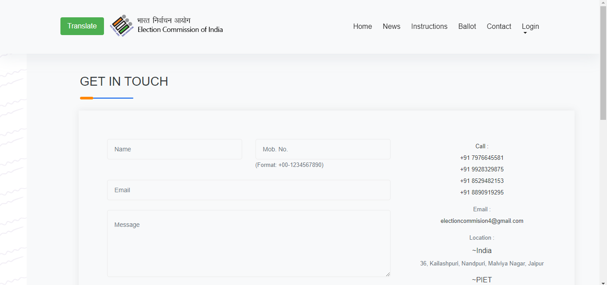The image size is (607, 285).
Task: Call the number +91 7976645581
Action: pyautogui.click(x=482, y=158)
